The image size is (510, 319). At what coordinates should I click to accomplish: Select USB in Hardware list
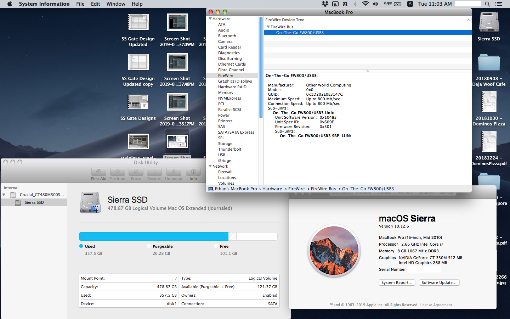(222, 155)
